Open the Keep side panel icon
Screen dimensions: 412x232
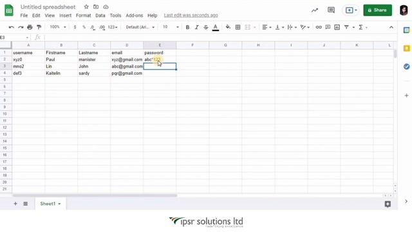click(406, 48)
